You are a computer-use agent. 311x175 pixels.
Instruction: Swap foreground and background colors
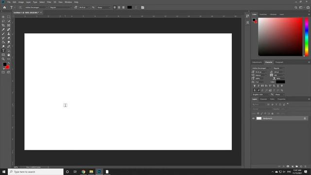[9, 63]
